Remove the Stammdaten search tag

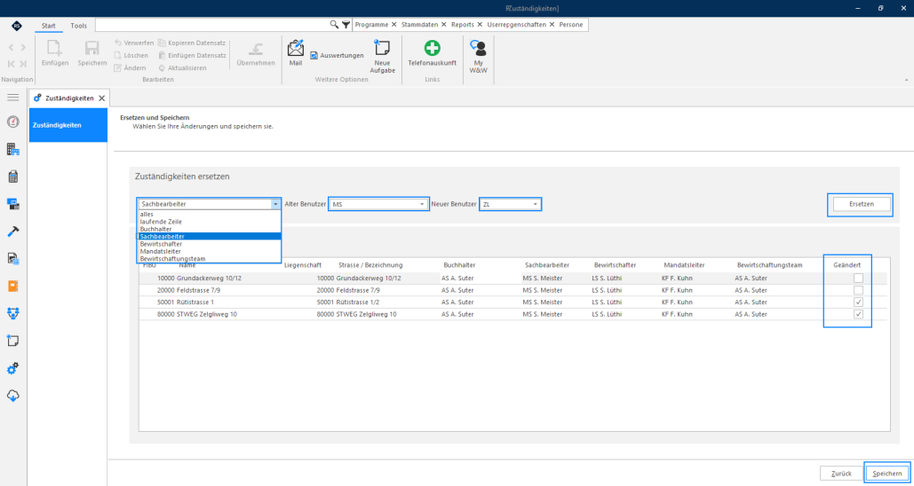443,25
